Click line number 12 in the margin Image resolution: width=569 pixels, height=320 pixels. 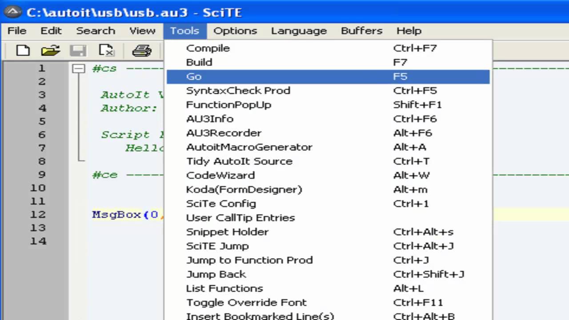point(38,215)
